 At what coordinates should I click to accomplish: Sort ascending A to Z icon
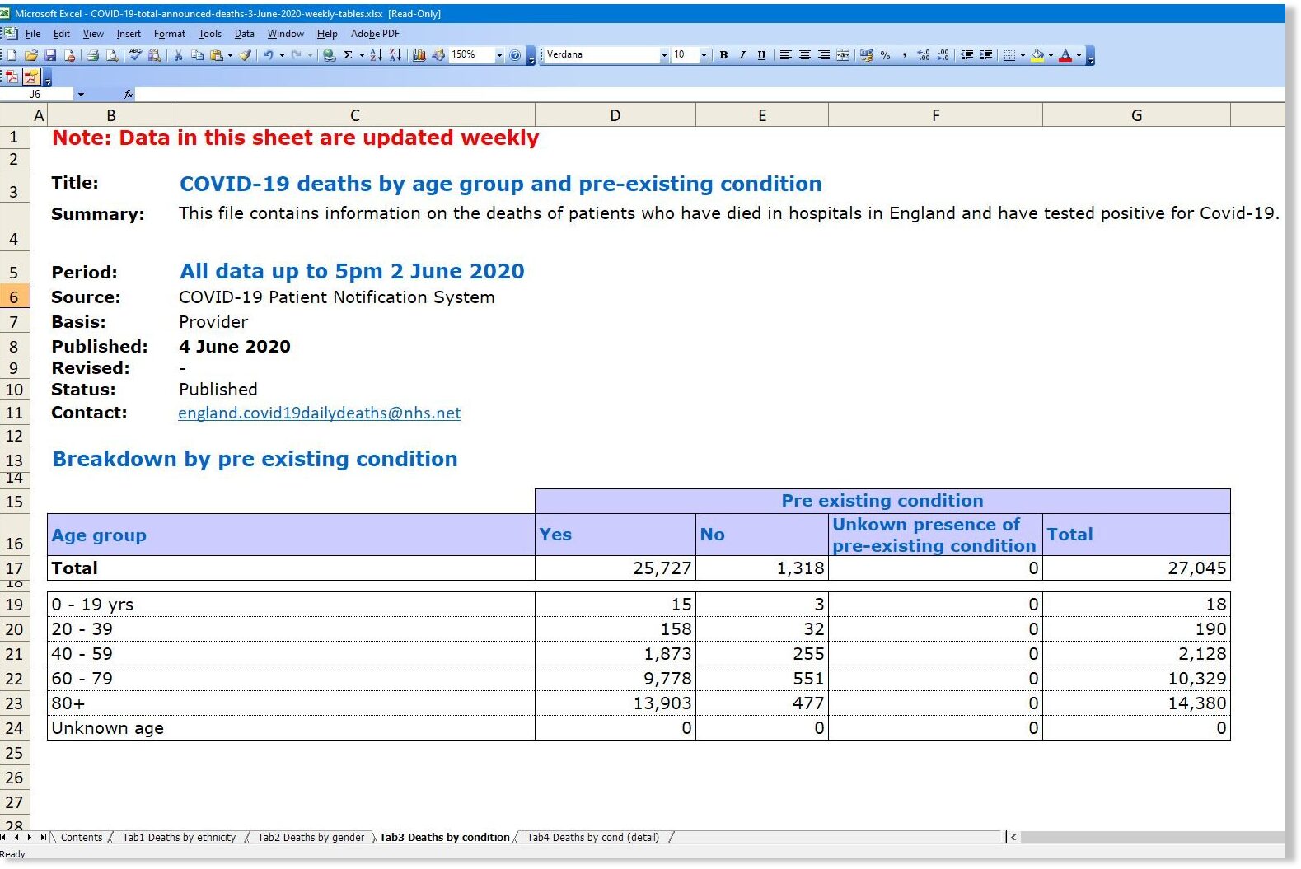(x=375, y=55)
